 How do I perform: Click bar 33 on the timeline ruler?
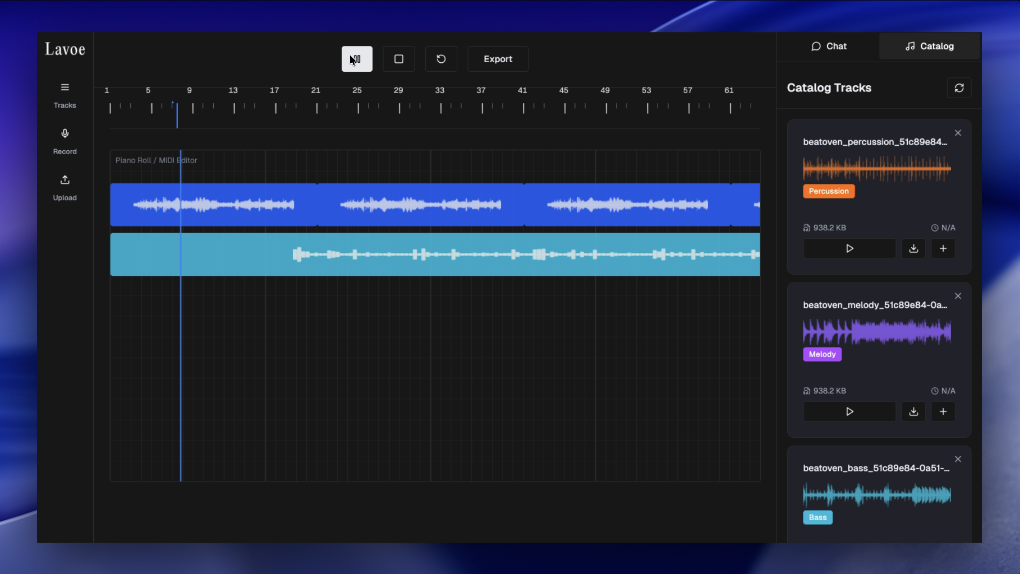[440, 90]
